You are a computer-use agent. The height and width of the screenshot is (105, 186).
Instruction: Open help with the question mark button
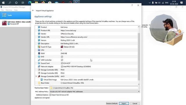(132, 5)
